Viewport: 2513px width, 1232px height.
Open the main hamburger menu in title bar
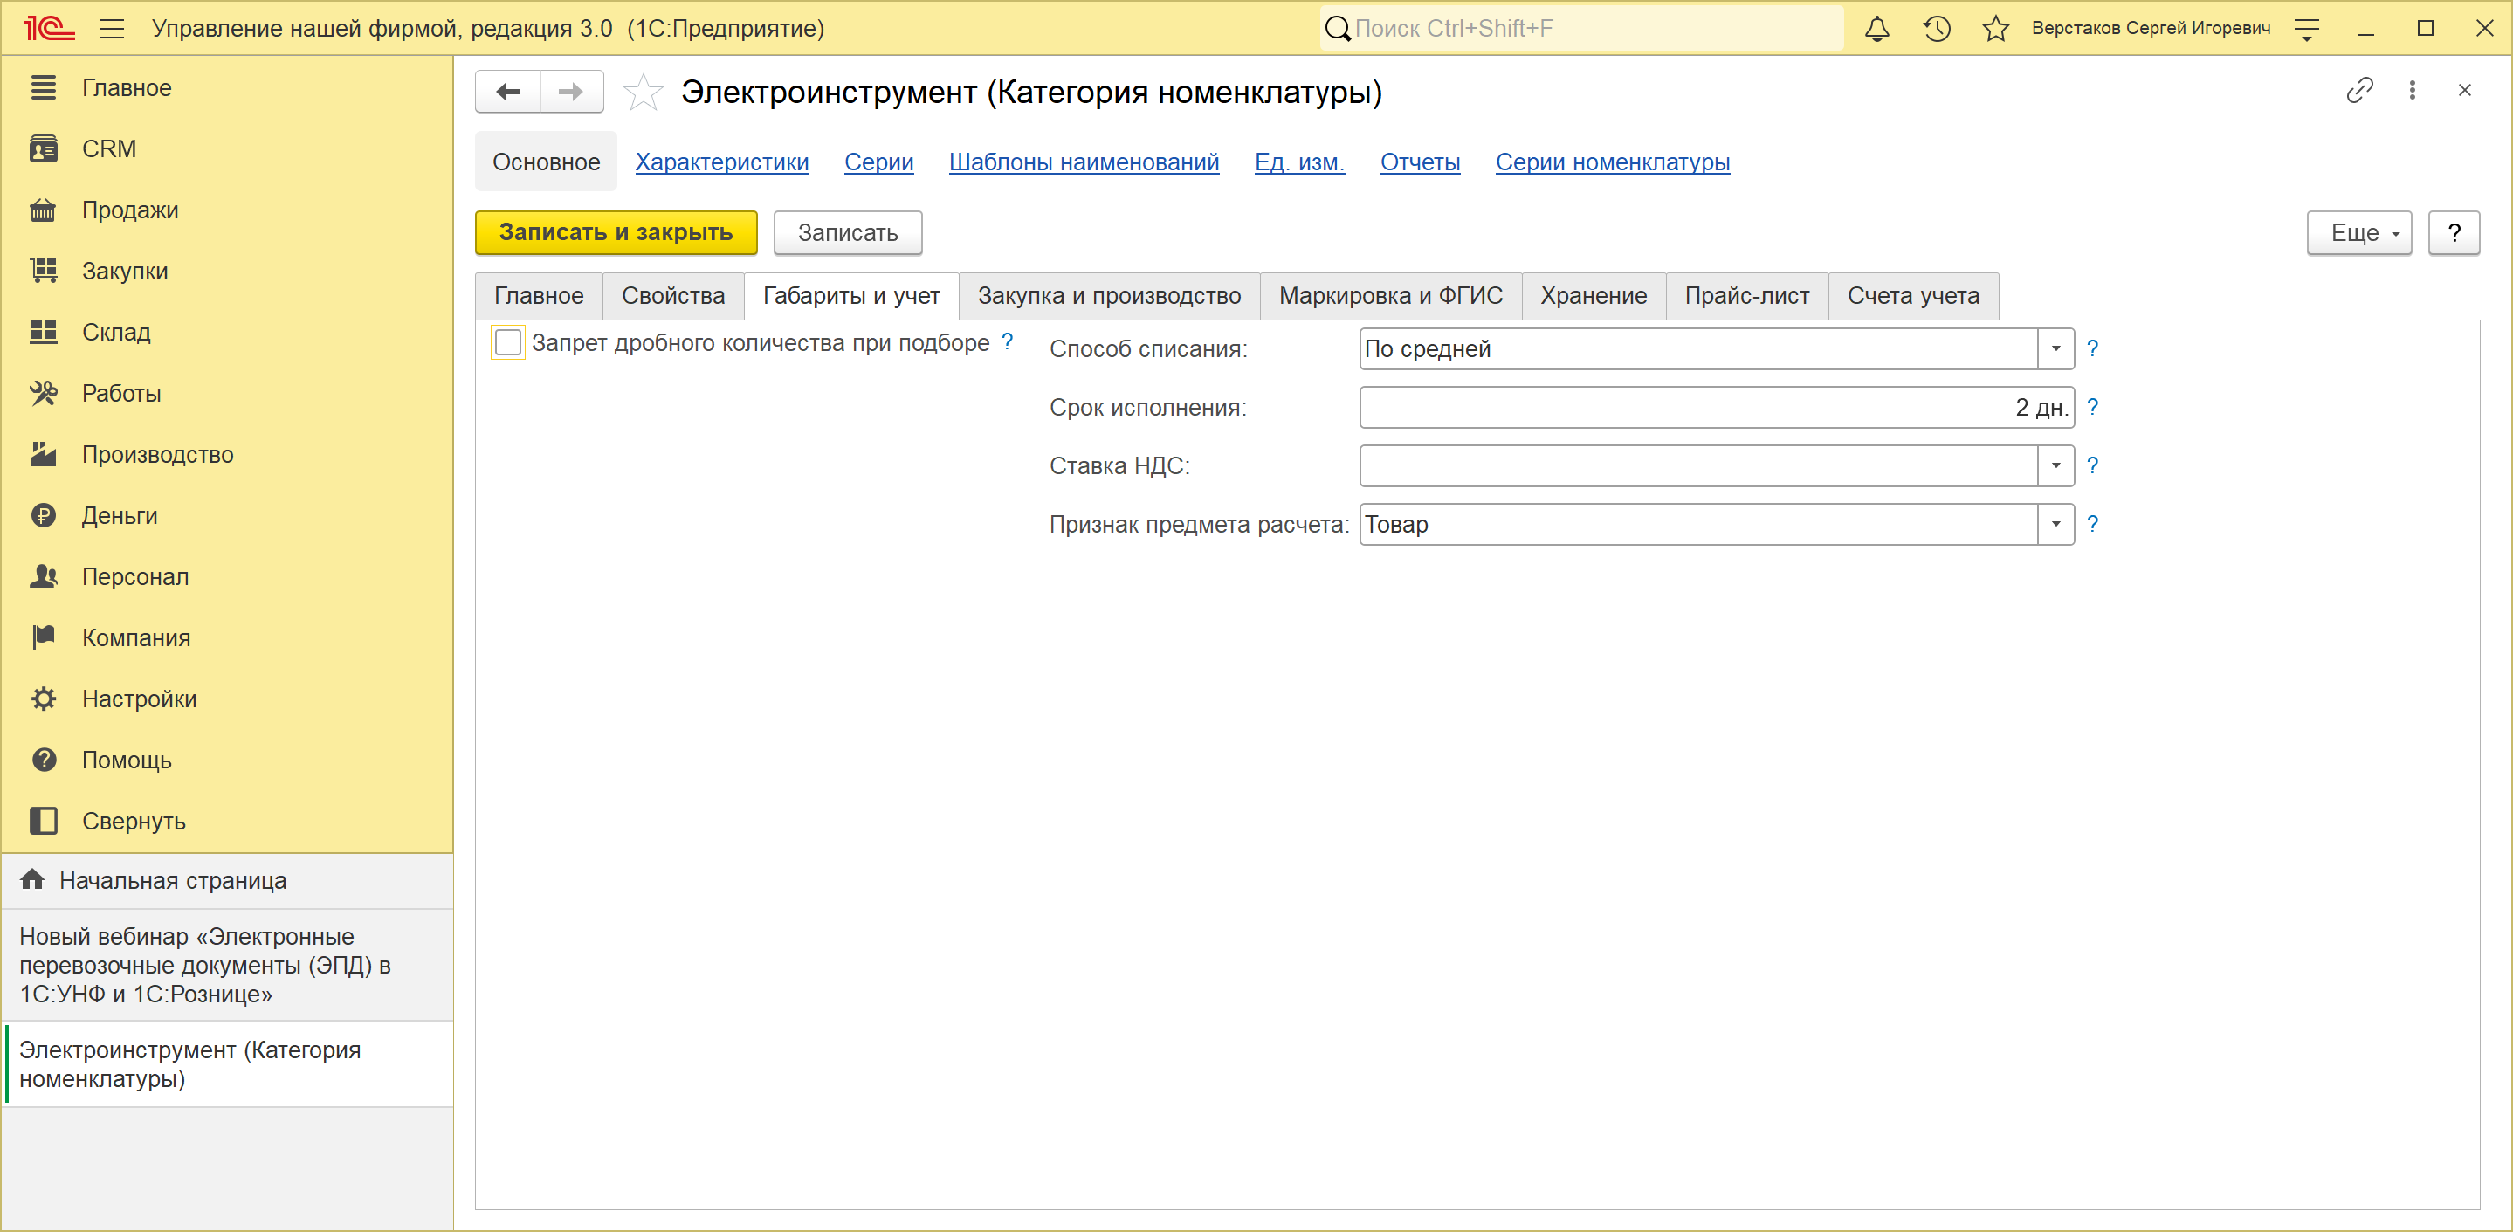tap(112, 28)
